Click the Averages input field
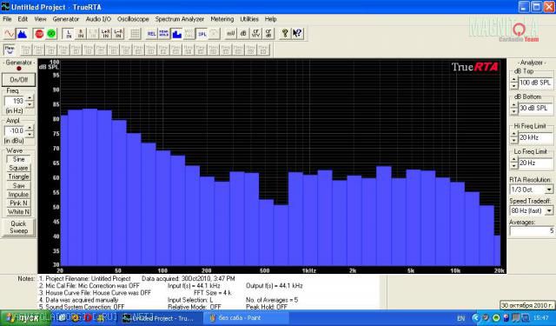 tap(532, 231)
